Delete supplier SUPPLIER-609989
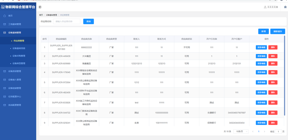 (273, 63)
